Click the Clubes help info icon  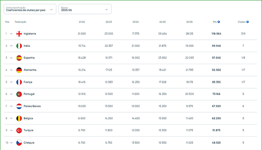pyautogui.click(x=248, y=22)
